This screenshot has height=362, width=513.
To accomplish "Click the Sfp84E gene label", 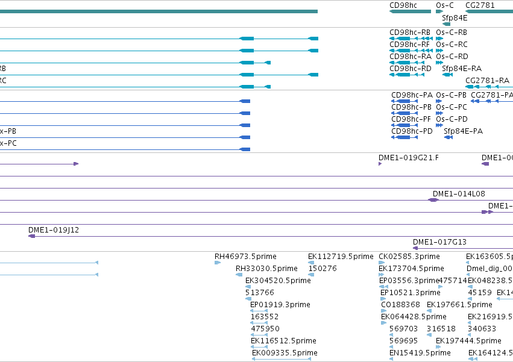I will tap(455, 18).
